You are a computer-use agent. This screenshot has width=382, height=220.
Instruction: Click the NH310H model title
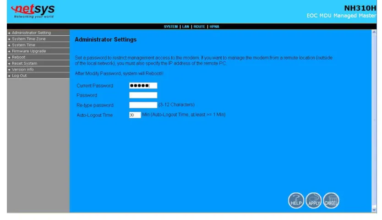coord(360,8)
